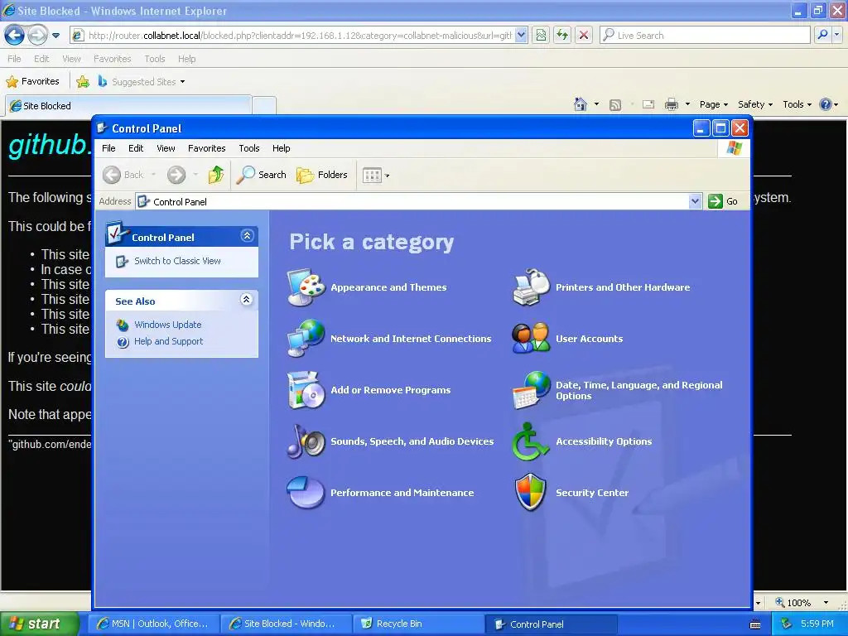Open Control Panel Tools menu
Viewport: 848px width, 636px height.
pos(248,148)
